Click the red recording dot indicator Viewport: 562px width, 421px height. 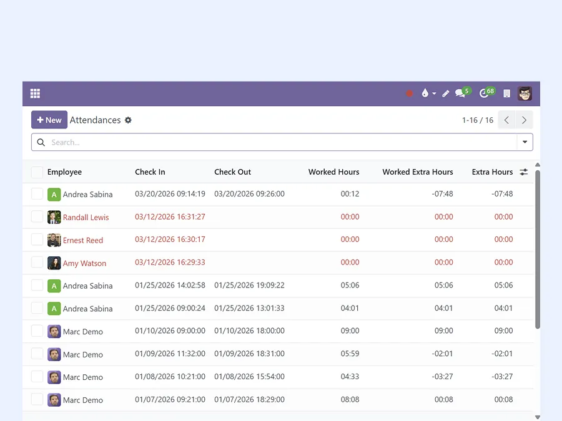point(409,93)
